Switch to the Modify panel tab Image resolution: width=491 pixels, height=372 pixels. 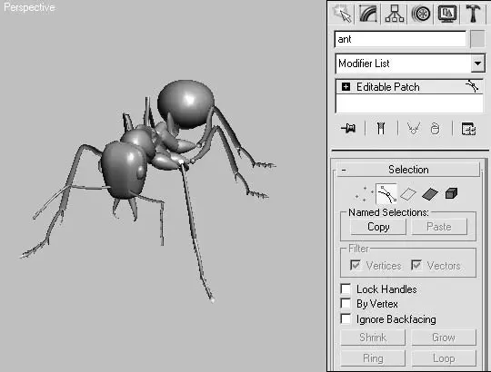click(x=368, y=13)
